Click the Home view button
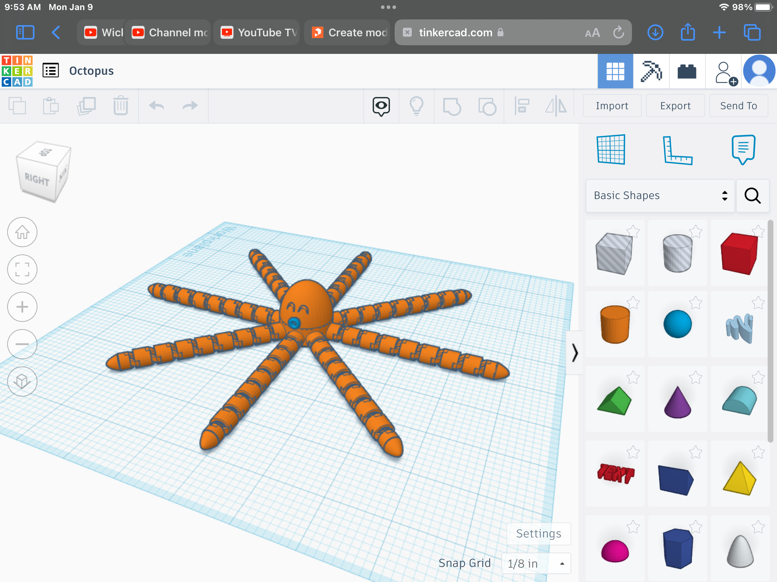 coord(22,232)
